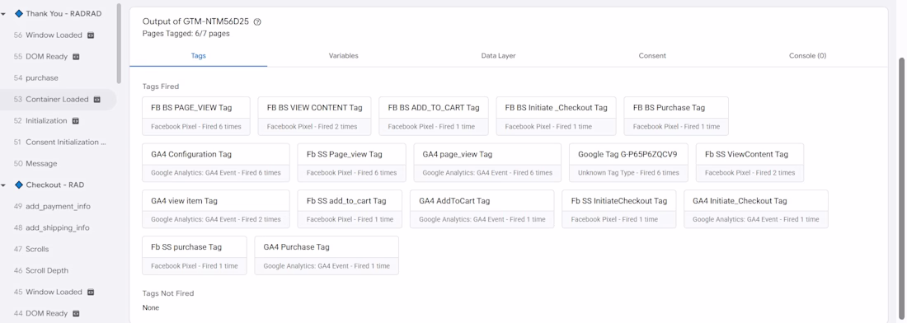Open the Fb SS InitiateCheckout Tag card
This screenshot has width=907, height=323.
tap(619, 209)
